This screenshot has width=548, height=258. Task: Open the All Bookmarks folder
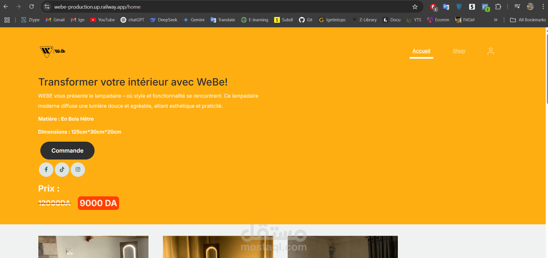pyautogui.click(x=528, y=20)
